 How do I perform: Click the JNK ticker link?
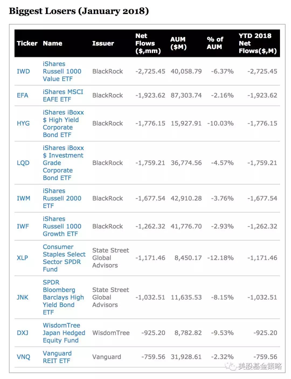click(x=22, y=297)
